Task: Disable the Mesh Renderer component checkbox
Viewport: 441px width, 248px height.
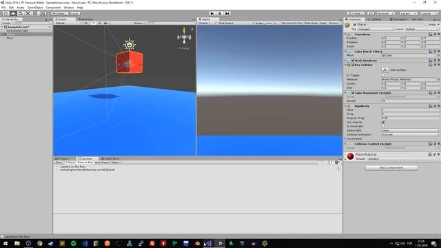Action: click(353, 61)
